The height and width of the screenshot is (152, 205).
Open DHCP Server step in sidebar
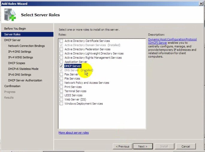point(12,40)
